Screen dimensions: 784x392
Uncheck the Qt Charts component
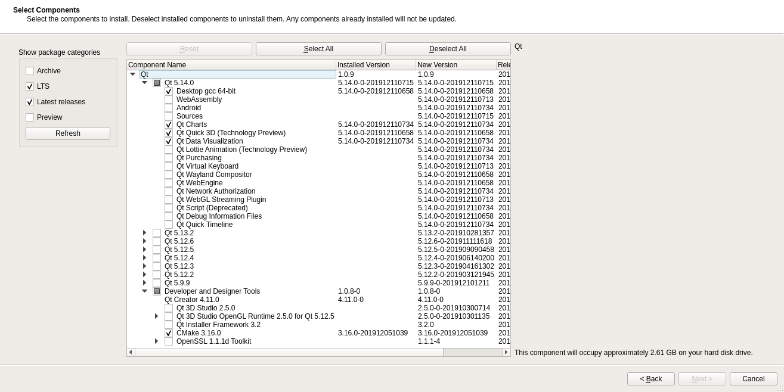169,125
